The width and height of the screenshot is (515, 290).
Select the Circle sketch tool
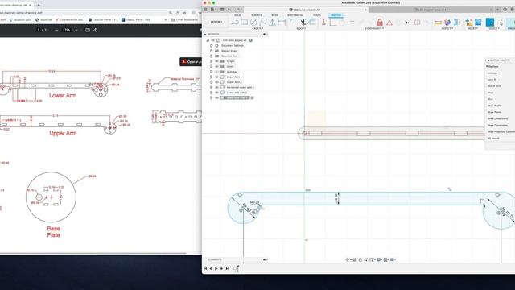tap(253, 23)
